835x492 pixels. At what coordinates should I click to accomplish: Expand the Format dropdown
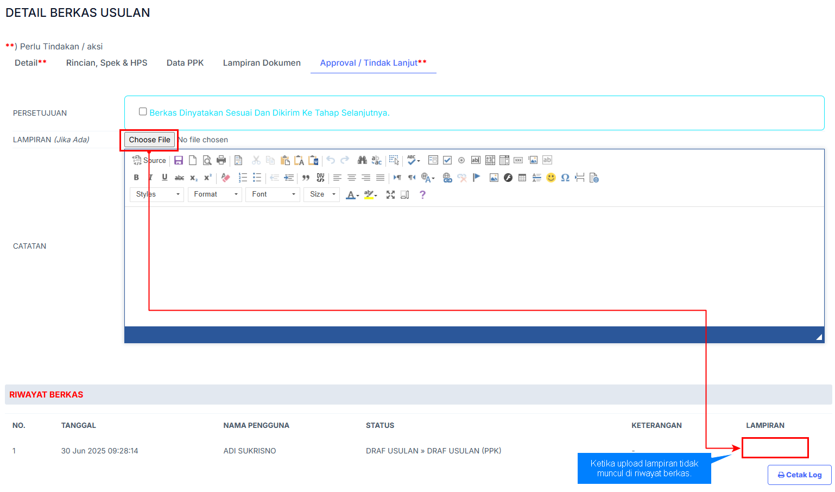(215, 194)
